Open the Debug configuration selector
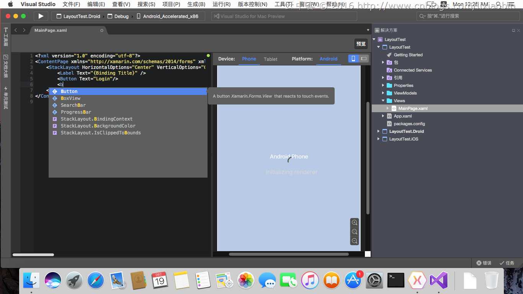523x294 pixels. coord(118,16)
